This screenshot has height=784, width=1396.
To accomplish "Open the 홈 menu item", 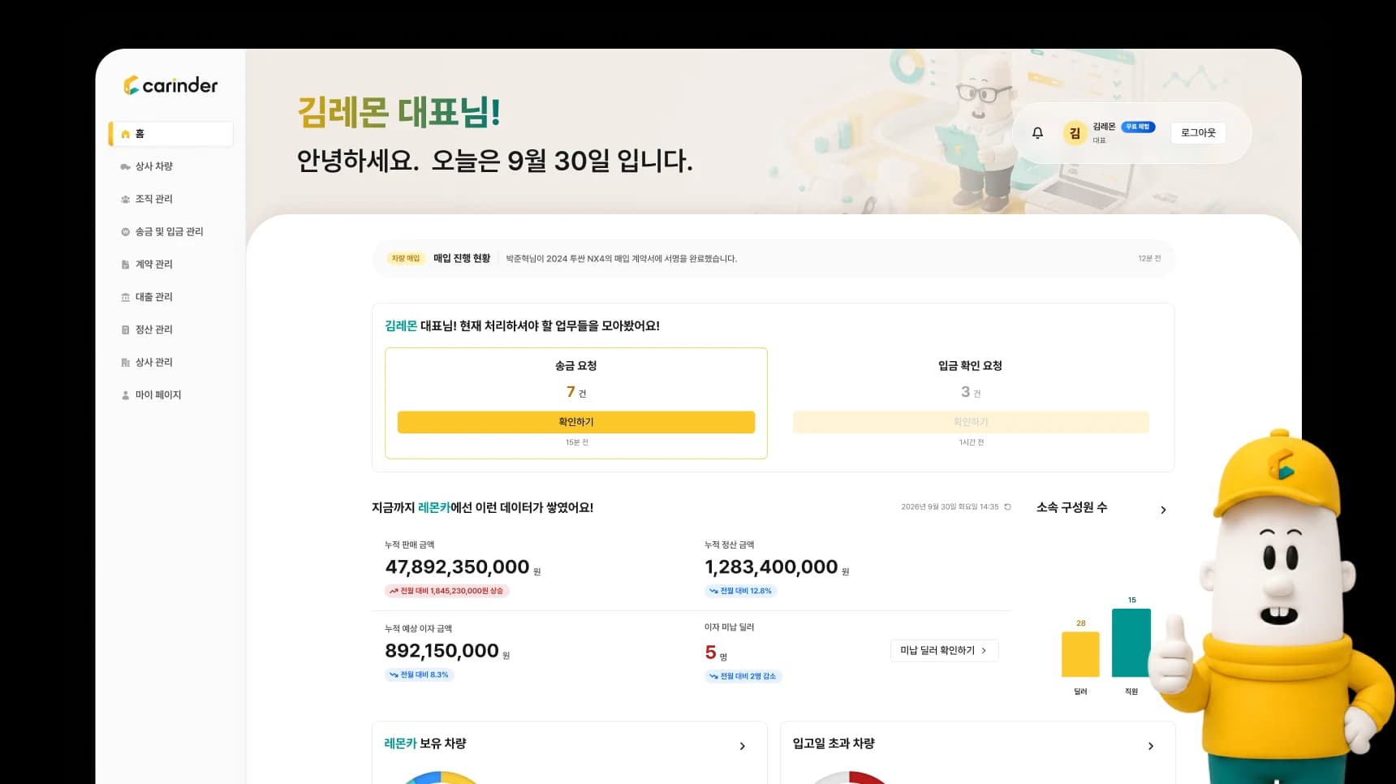I will (171, 134).
